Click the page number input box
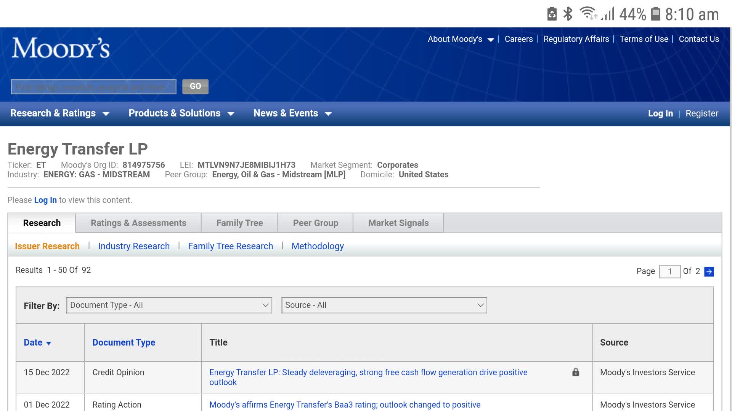The height and width of the screenshot is (411, 732). tap(669, 272)
